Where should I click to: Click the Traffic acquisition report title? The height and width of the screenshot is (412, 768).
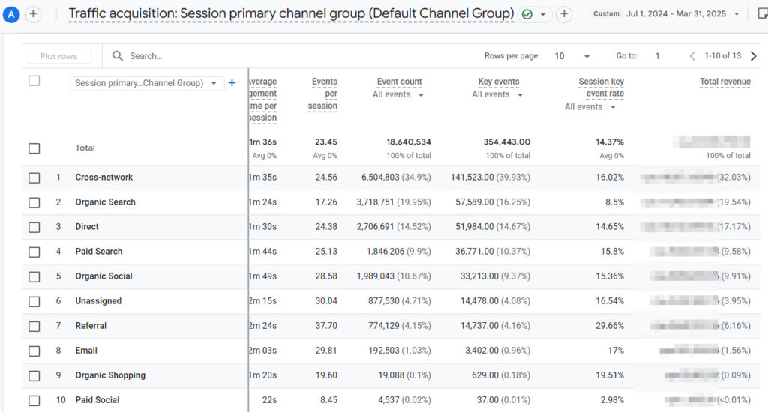(x=291, y=14)
